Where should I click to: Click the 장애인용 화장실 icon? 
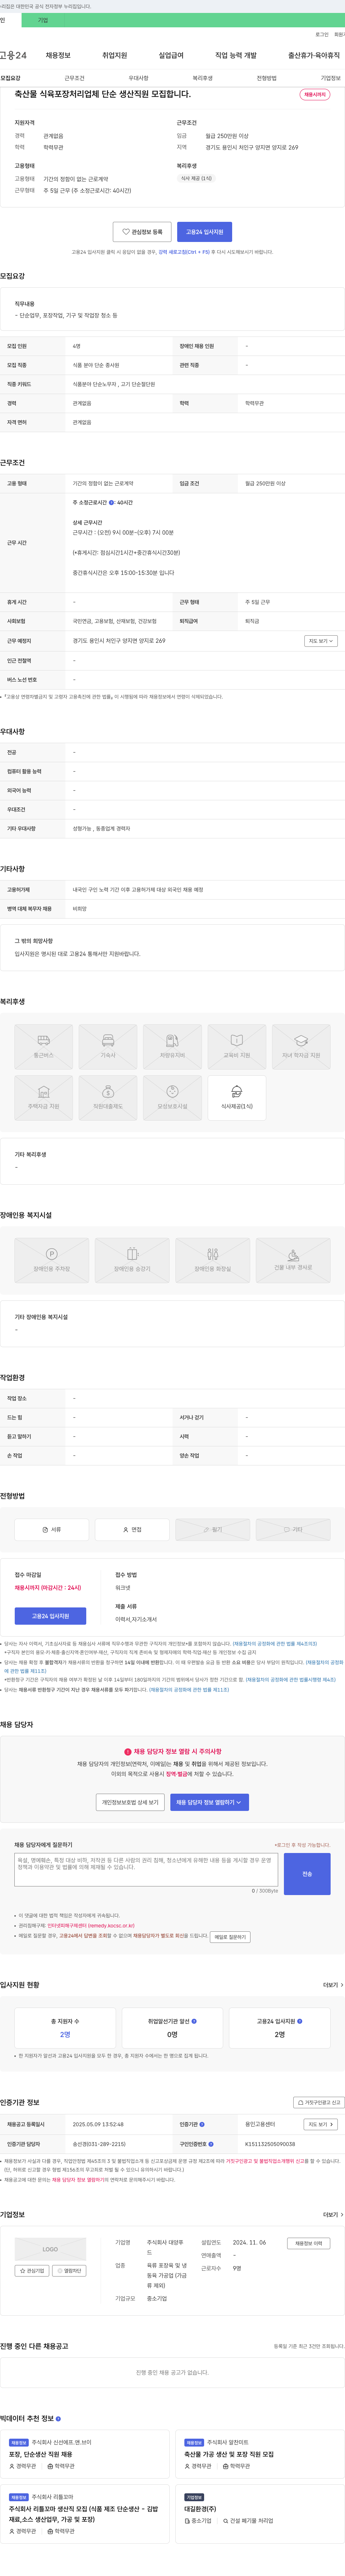point(213,1260)
